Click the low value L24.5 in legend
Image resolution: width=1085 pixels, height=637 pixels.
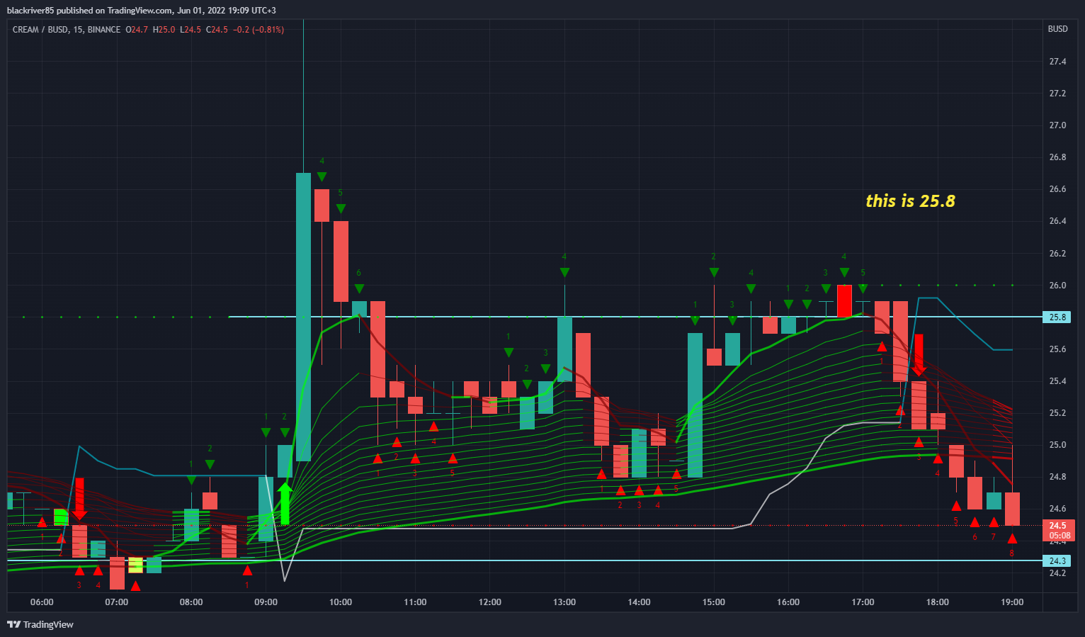[191, 30]
